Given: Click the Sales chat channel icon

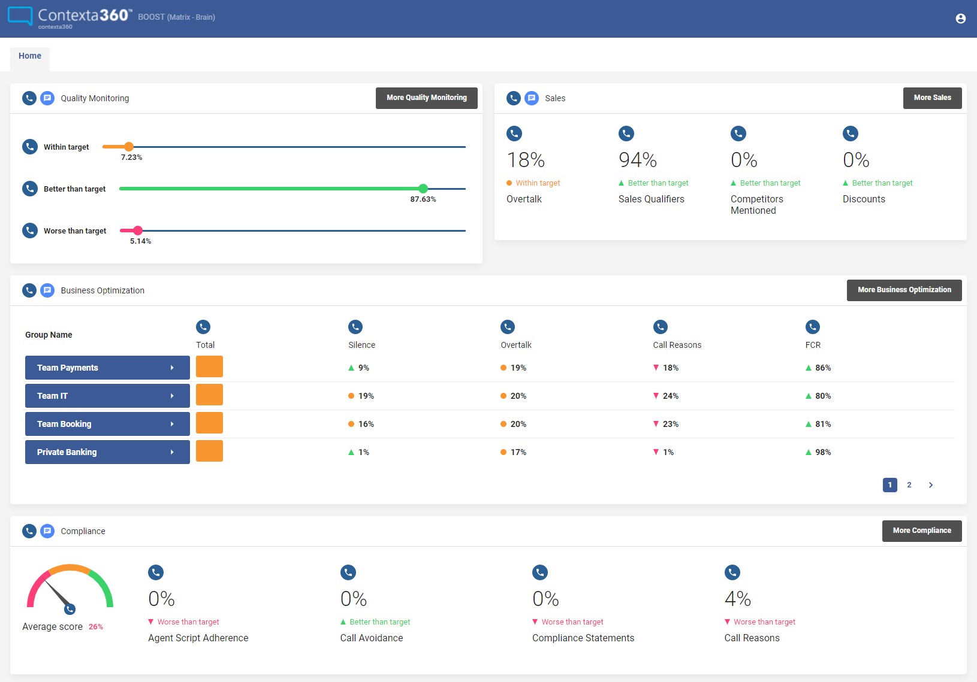Looking at the screenshot, I should click(x=532, y=98).
